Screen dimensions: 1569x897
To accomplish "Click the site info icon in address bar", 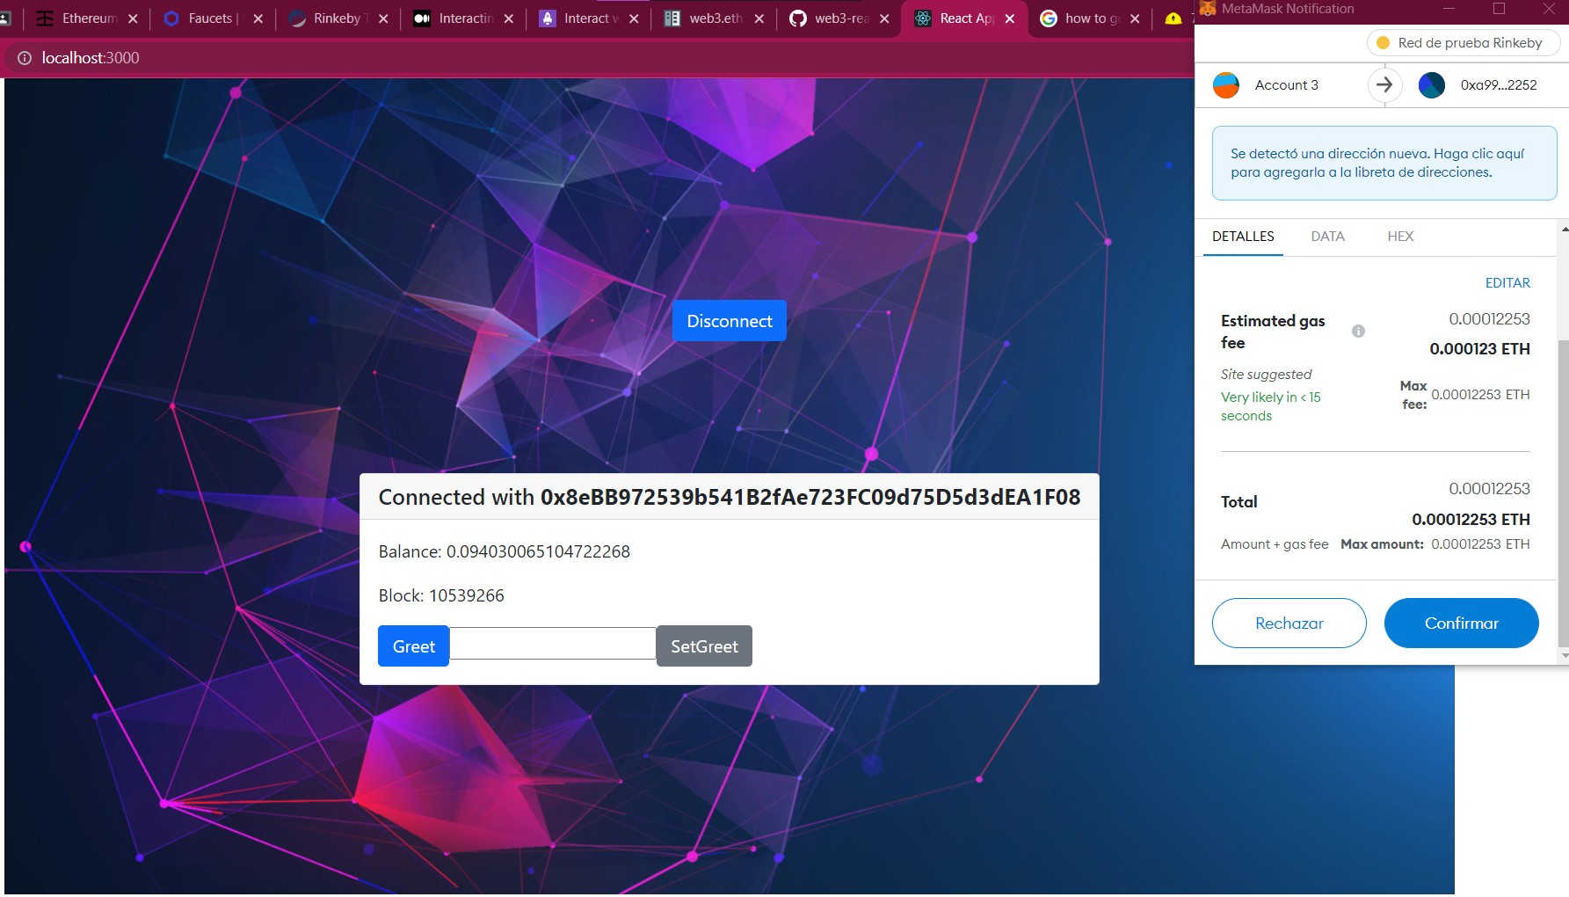I will 25,58.
